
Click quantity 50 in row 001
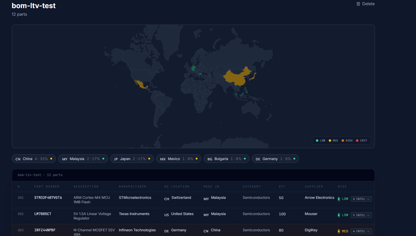281,198
